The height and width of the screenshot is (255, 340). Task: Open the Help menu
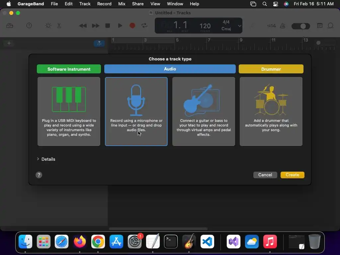pos(194,4)
